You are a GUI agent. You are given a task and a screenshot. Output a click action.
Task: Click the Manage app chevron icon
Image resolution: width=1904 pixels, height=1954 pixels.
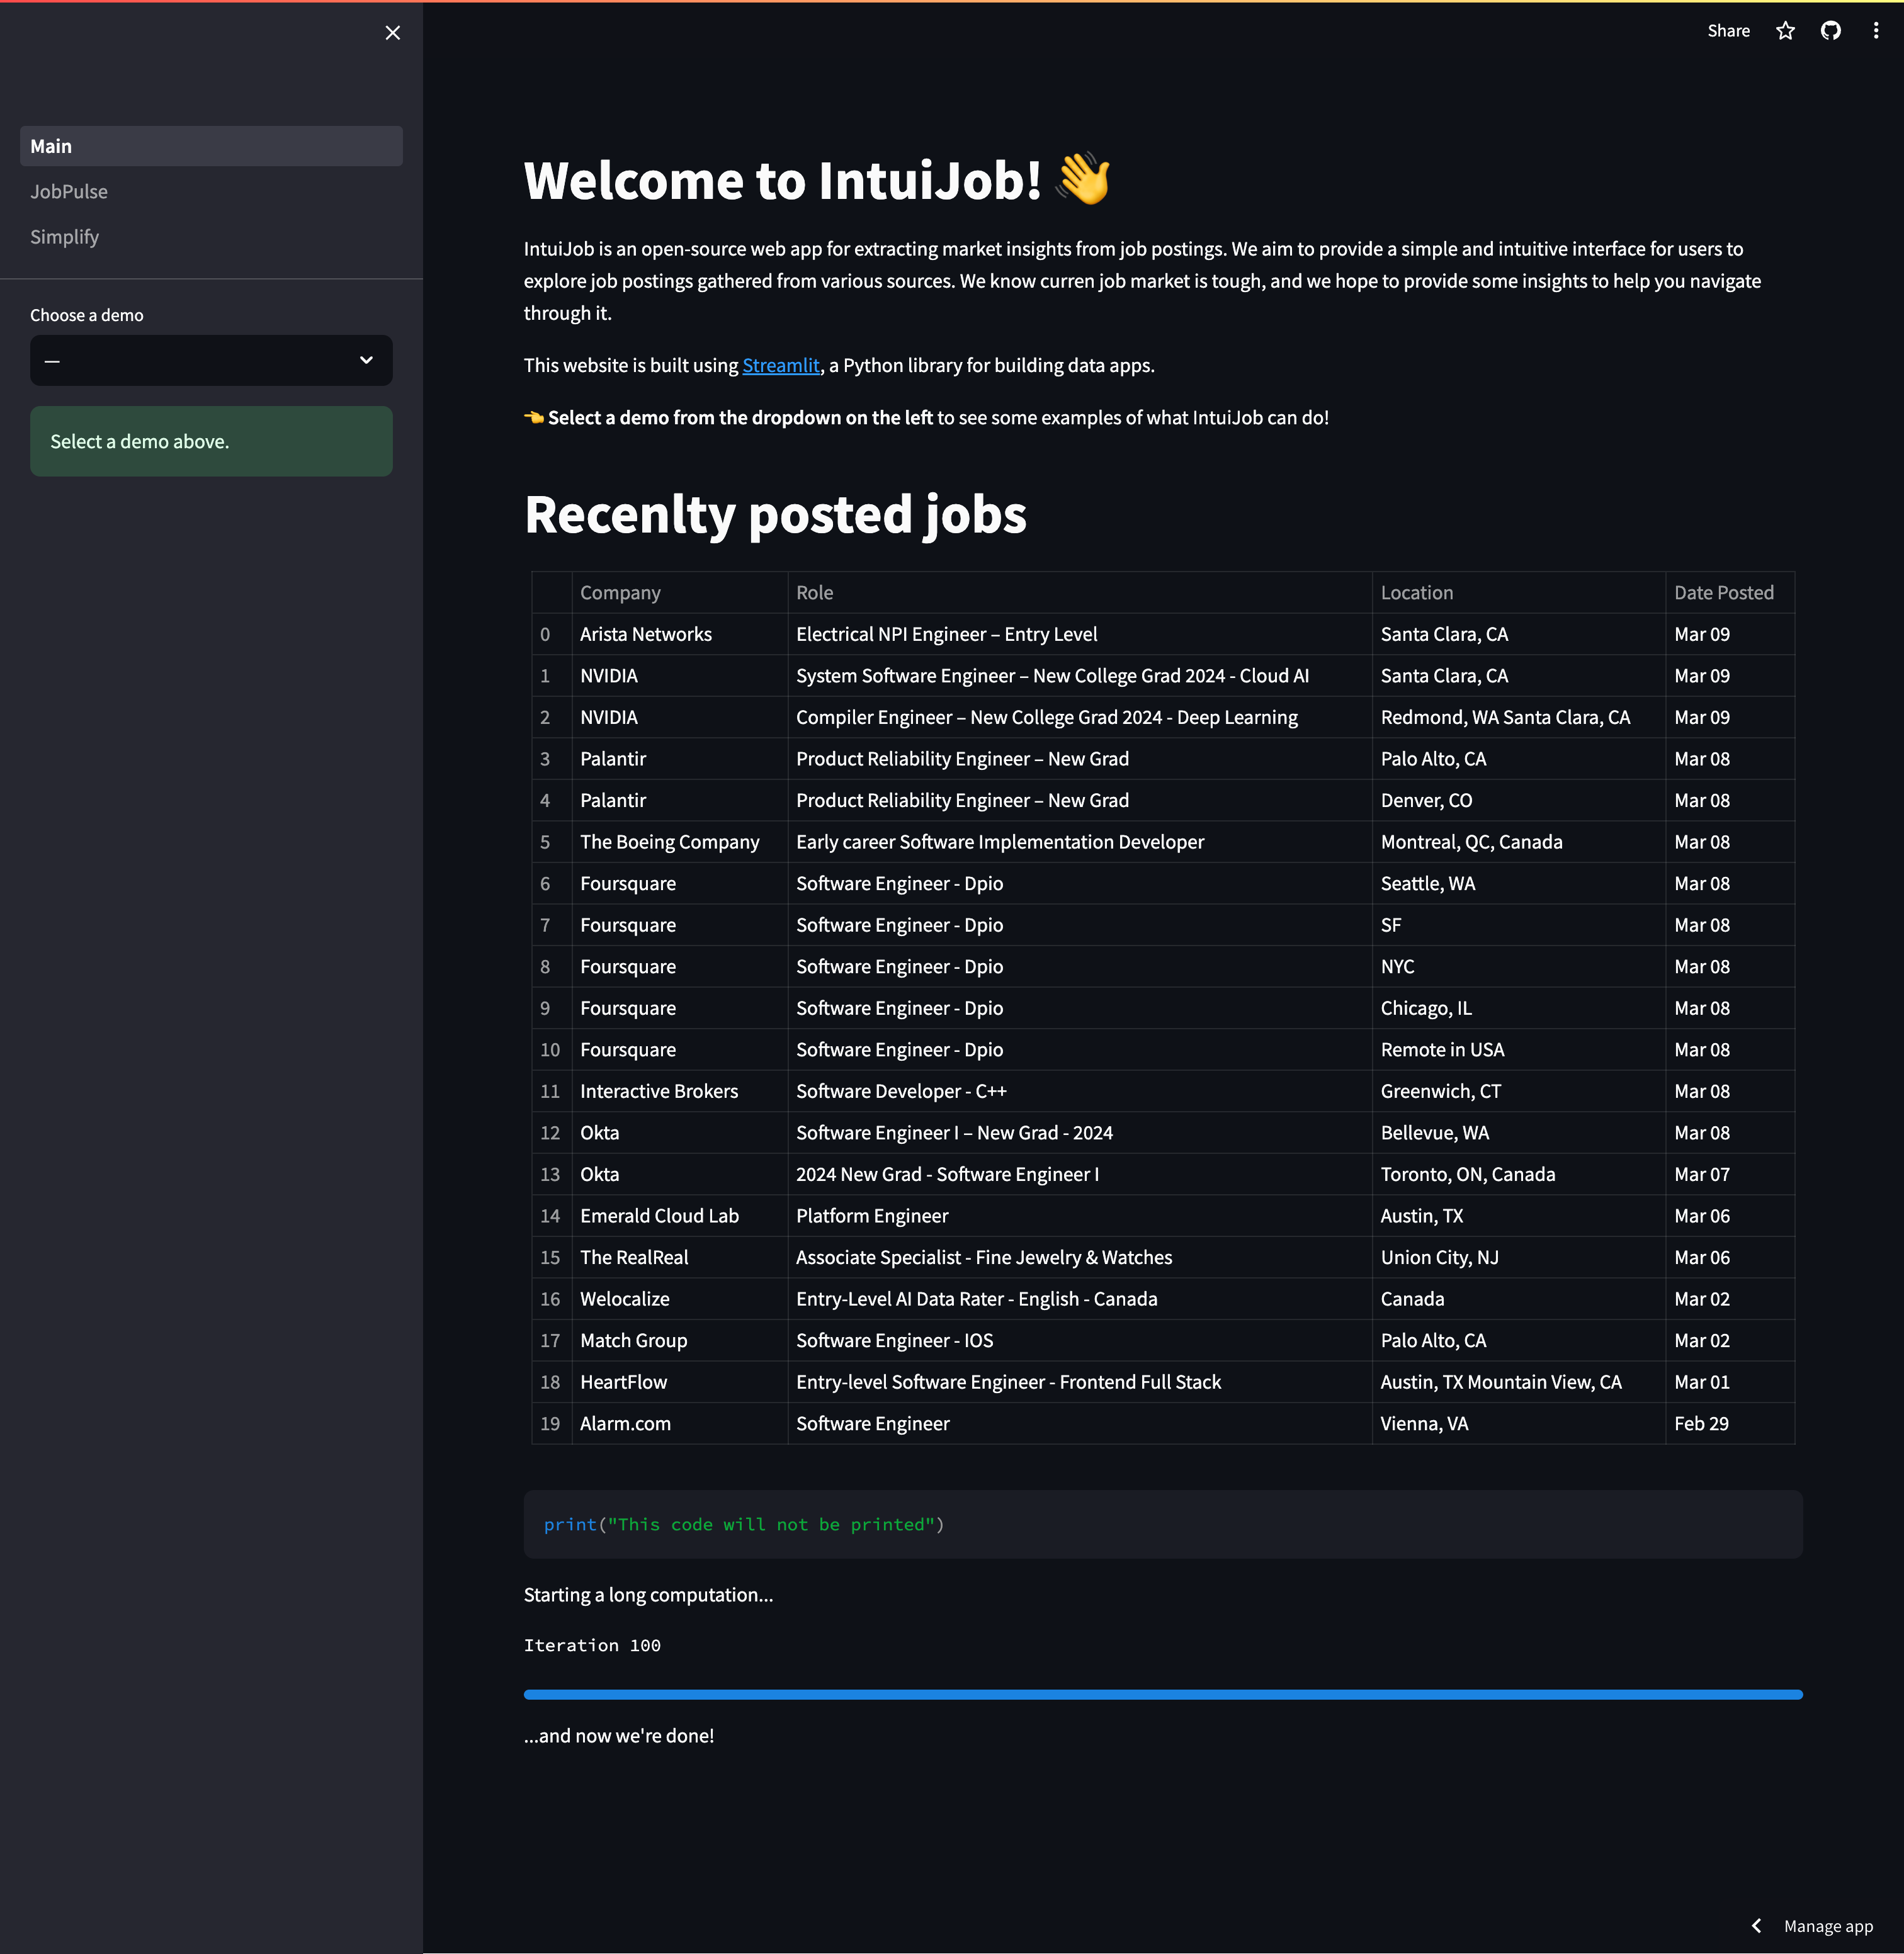pyautogui.click(x=1756, y=1926)
